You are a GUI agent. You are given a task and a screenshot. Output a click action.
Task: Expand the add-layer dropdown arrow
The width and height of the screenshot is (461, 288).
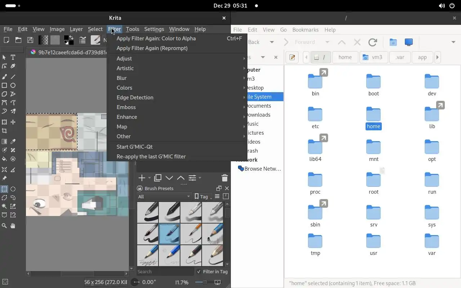click(149, 178)
